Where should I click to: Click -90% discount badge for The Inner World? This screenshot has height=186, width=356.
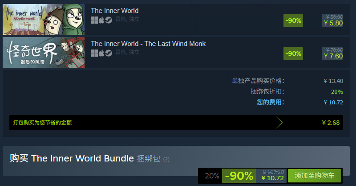(x=293, y=21)
